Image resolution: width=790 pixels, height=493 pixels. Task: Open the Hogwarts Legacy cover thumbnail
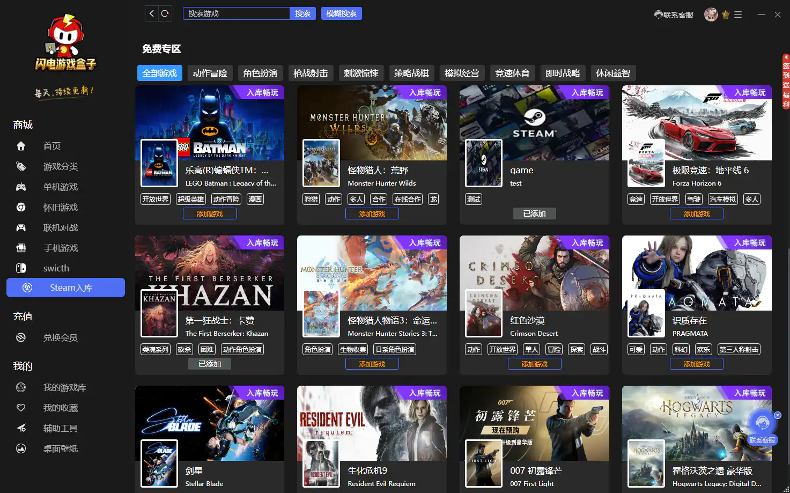(646, 463)
